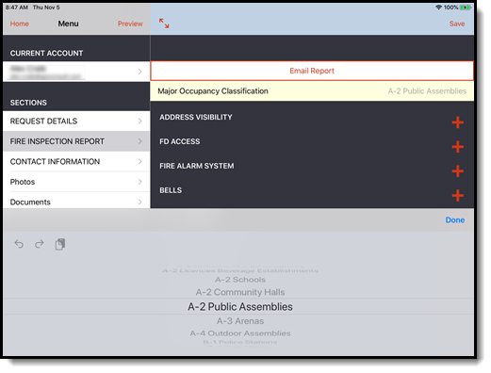Choose A-2 Licences Beverage Establishments in picker
Screen dimensions: 491x373
tap(240, 270)
